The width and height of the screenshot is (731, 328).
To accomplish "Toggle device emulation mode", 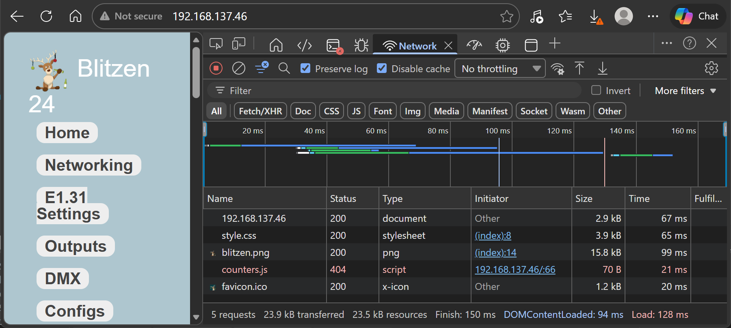I will (x=239, y=44).
